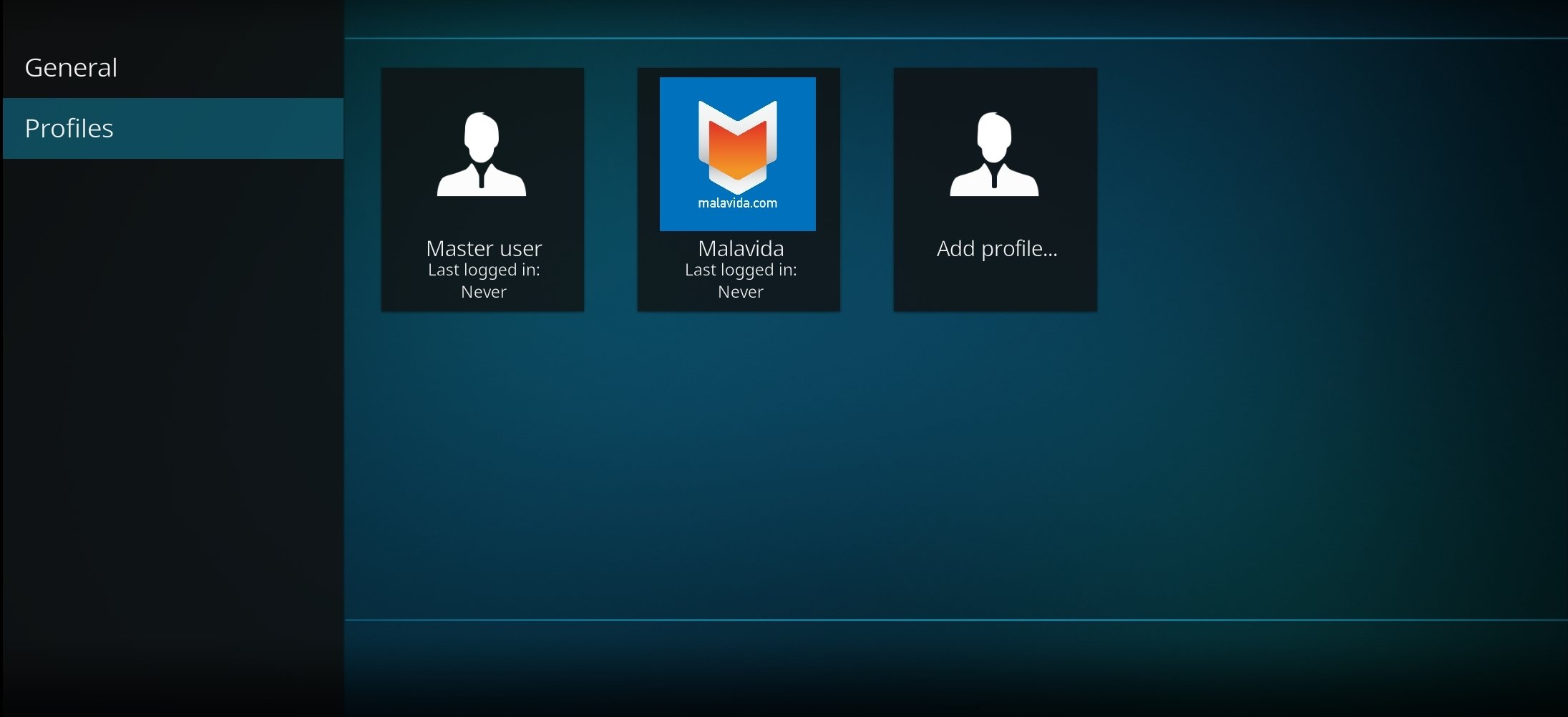Click the Malavida logo profile image
The image size is (1568, 717).
[738, 154]
